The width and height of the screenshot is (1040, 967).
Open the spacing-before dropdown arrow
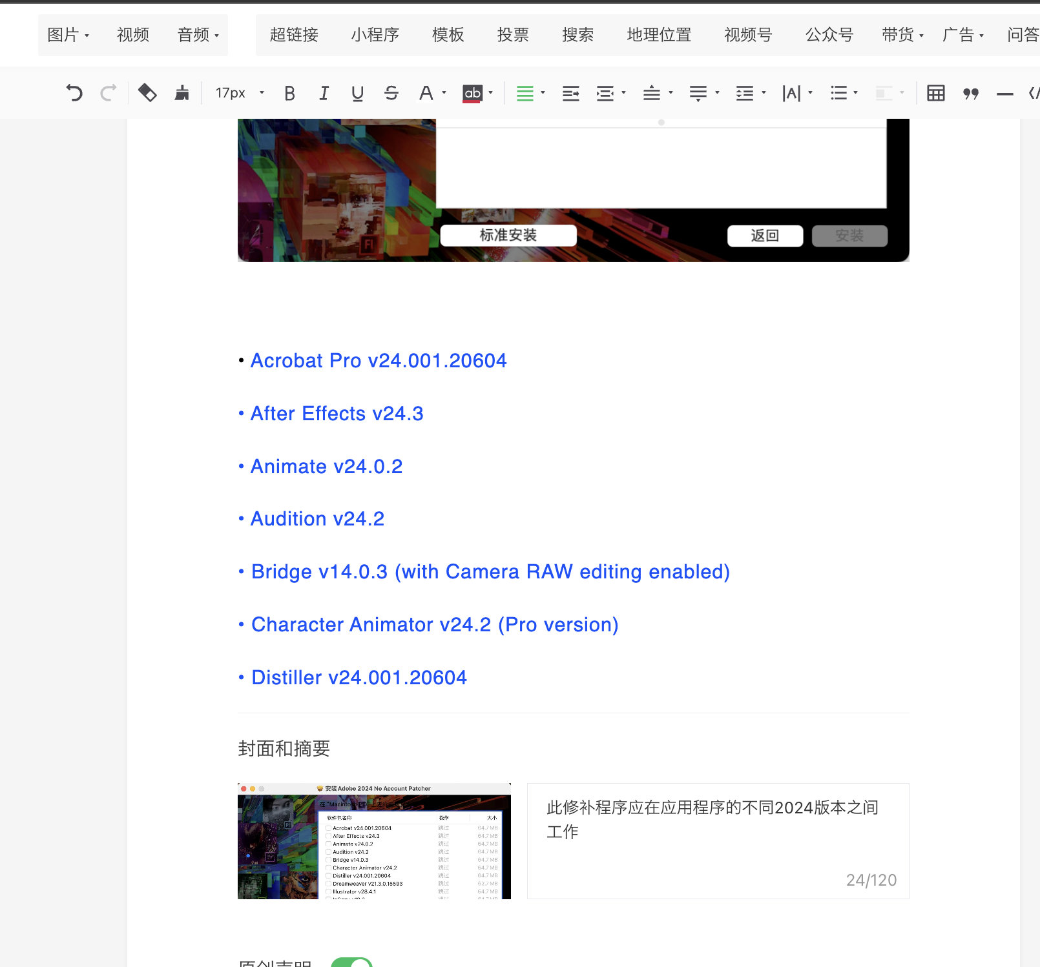coord(671,94)
